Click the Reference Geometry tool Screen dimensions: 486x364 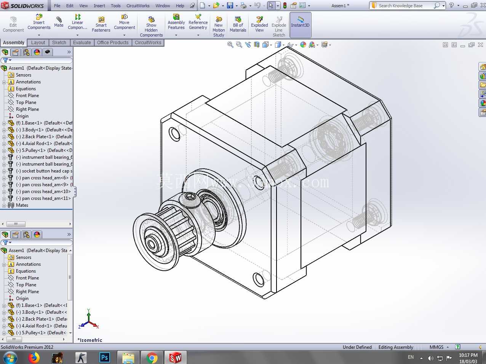pyautogui.click(x=198, y=22)
